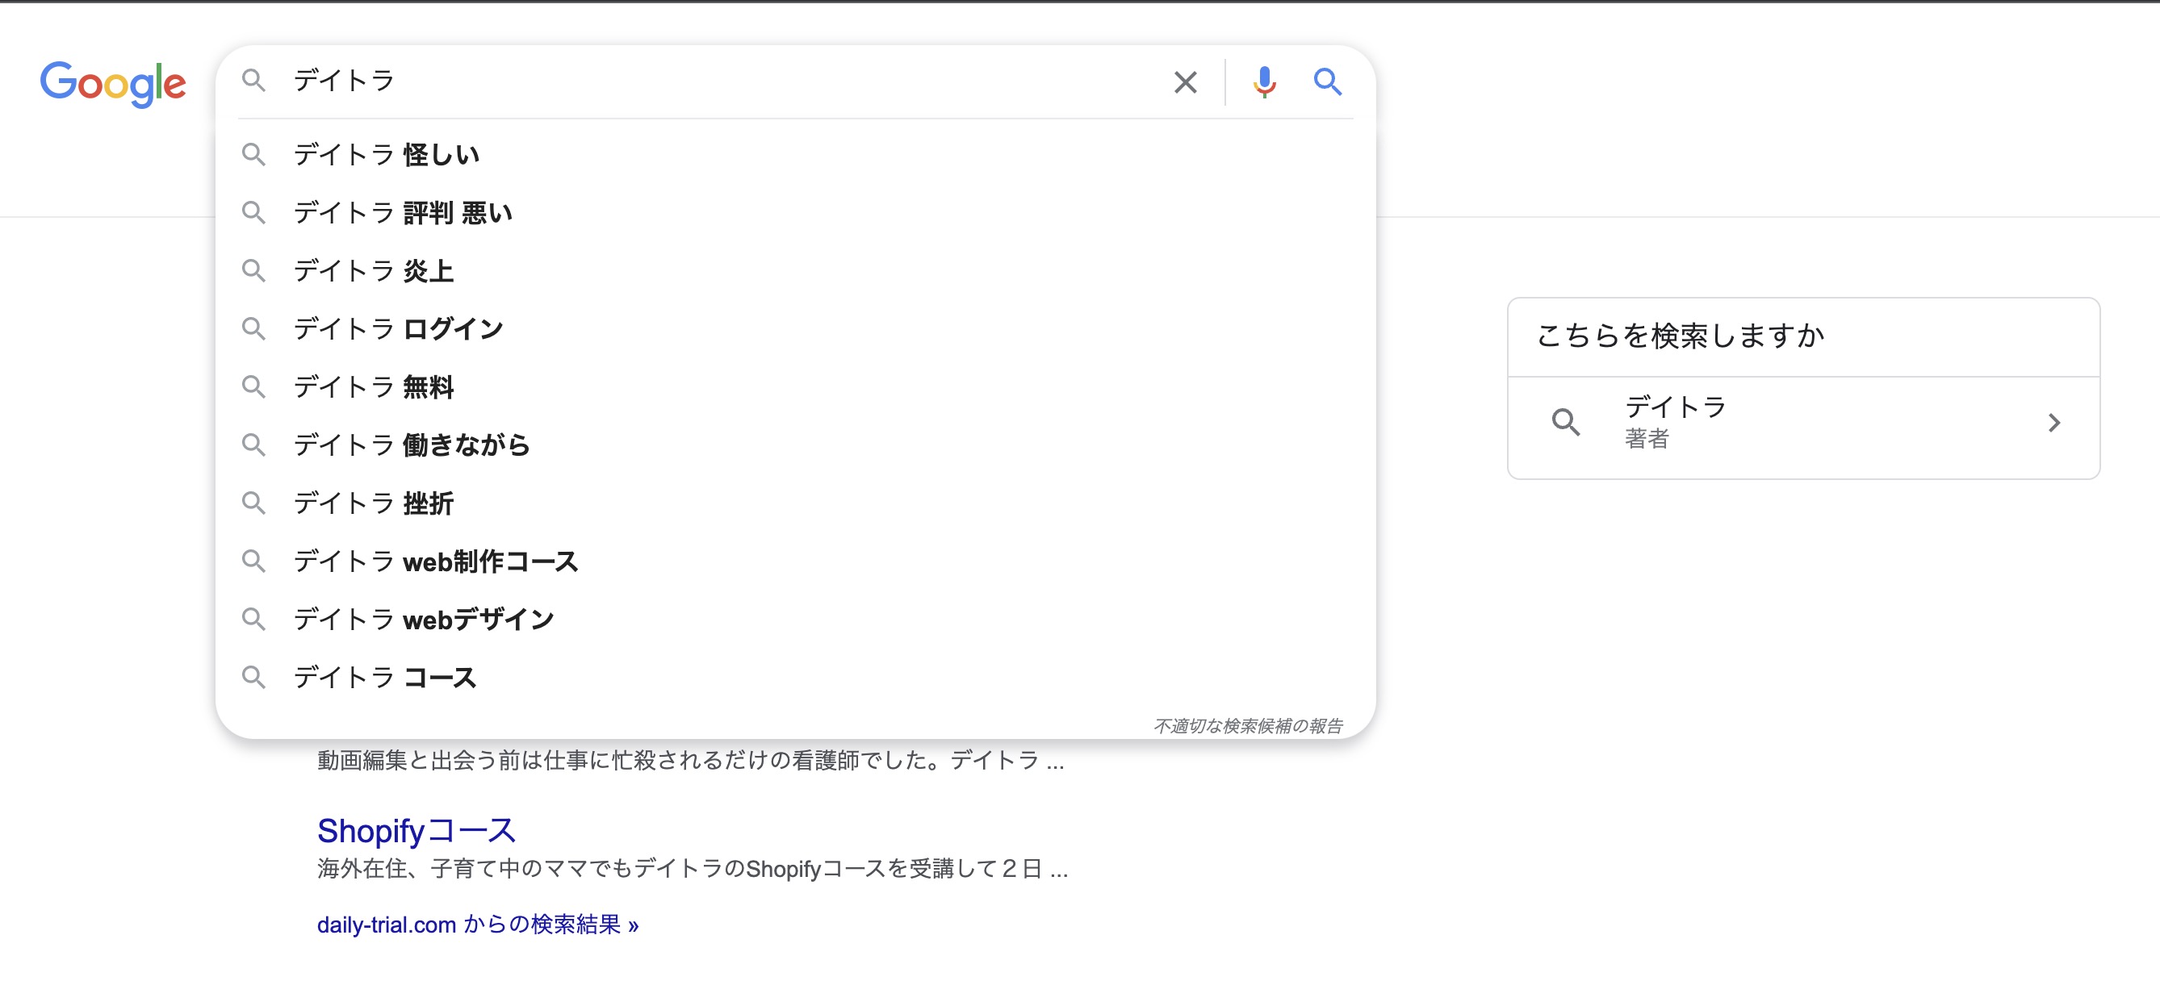Pick suggestion デイトラ 無料

click(x=373, y=387)
